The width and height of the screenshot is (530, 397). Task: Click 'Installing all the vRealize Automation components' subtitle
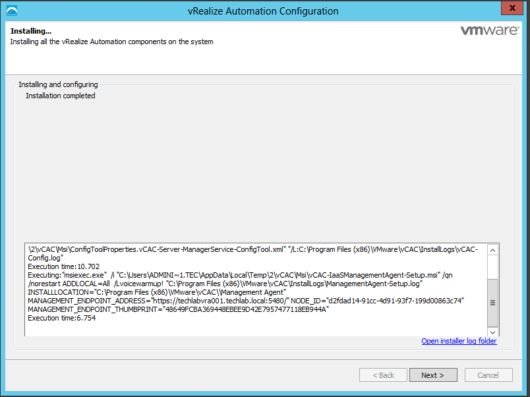pos(111,42)
